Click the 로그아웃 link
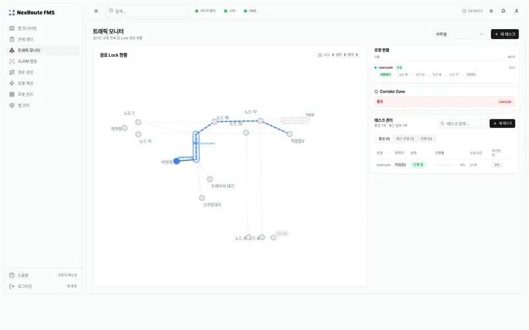 coord(25,286)
